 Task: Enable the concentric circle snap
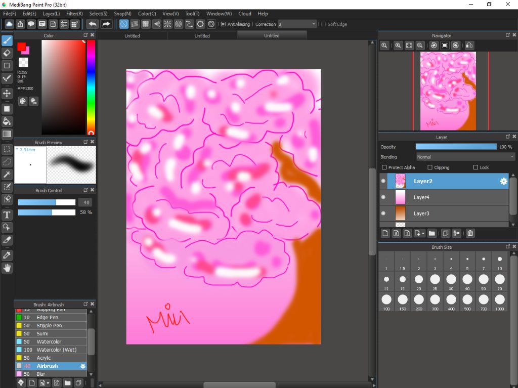tap(179, 24)
